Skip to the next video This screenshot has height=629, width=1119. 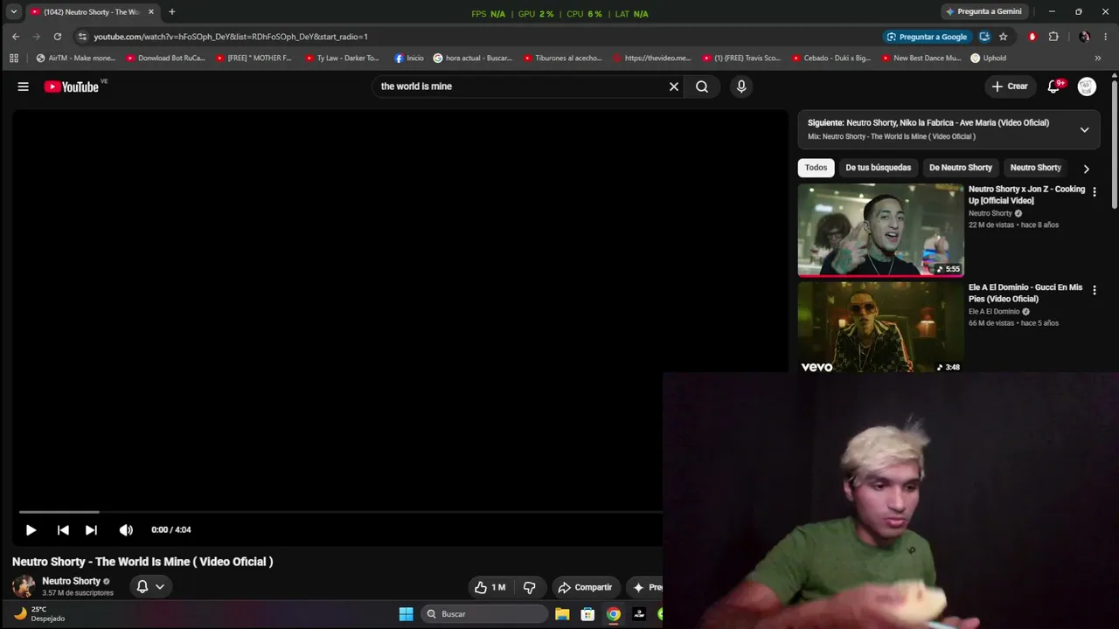pos(91,529)
